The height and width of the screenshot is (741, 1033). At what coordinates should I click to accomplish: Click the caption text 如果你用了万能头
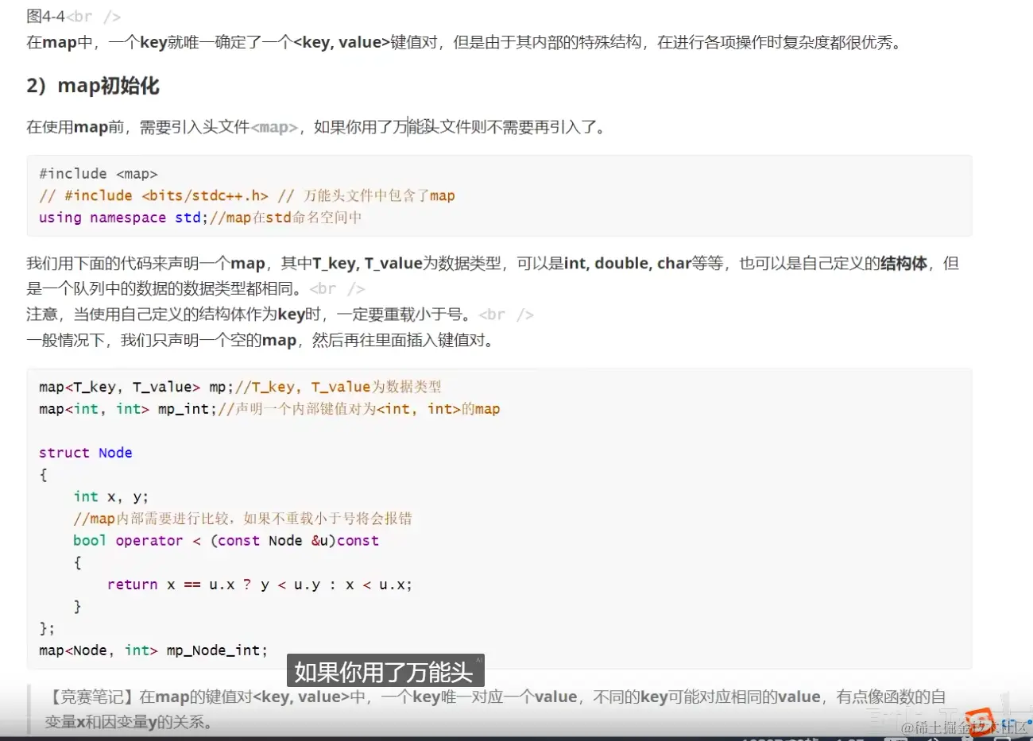click(x=385, y=671)
